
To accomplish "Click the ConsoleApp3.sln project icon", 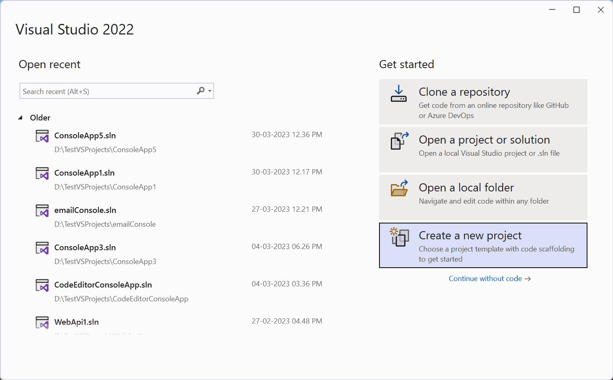I will [x=42, y=248].
